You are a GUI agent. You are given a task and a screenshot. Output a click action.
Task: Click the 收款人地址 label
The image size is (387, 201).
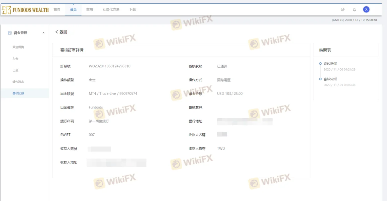point(69,162)
